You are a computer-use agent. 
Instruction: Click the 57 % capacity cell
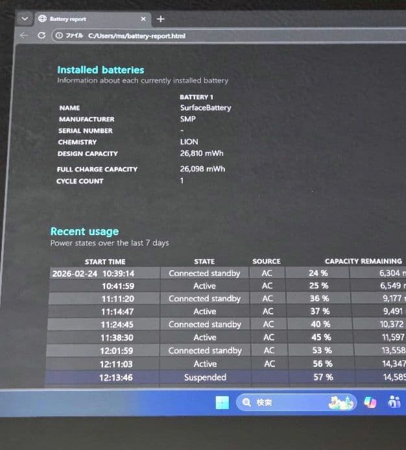[x=323, y=377]
